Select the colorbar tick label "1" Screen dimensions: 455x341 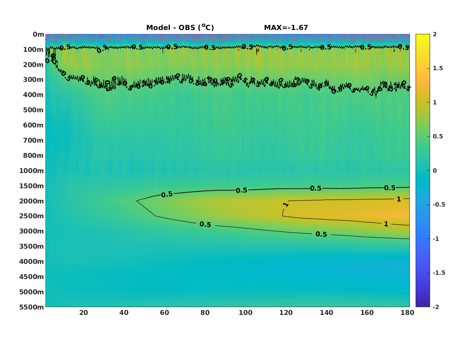coord(435,102)
